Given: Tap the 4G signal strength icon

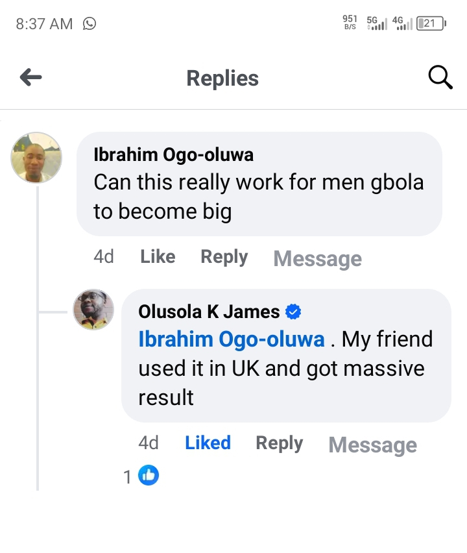Looking at the screenshot, I should [402, 23].
